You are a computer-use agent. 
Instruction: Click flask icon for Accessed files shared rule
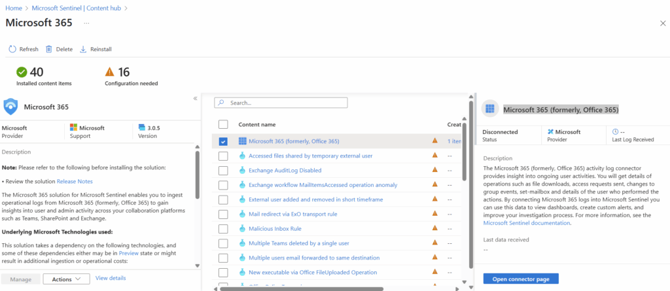(242, 156)
